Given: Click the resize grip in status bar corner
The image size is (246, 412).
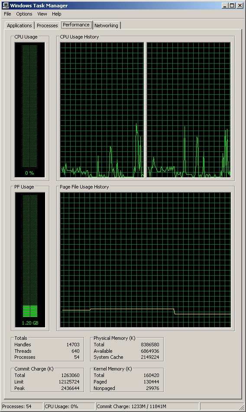Looking at the screenshot, I should [241, 407].
